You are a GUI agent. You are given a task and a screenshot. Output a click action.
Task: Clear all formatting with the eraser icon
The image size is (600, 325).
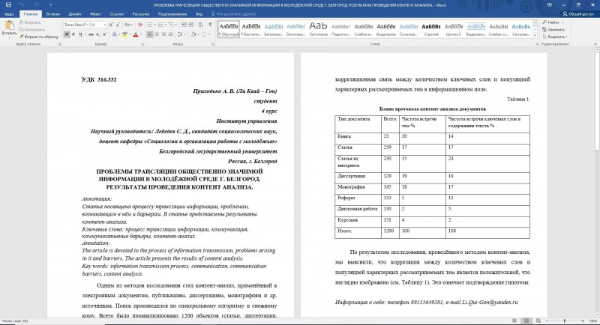[x=140, y=25]
